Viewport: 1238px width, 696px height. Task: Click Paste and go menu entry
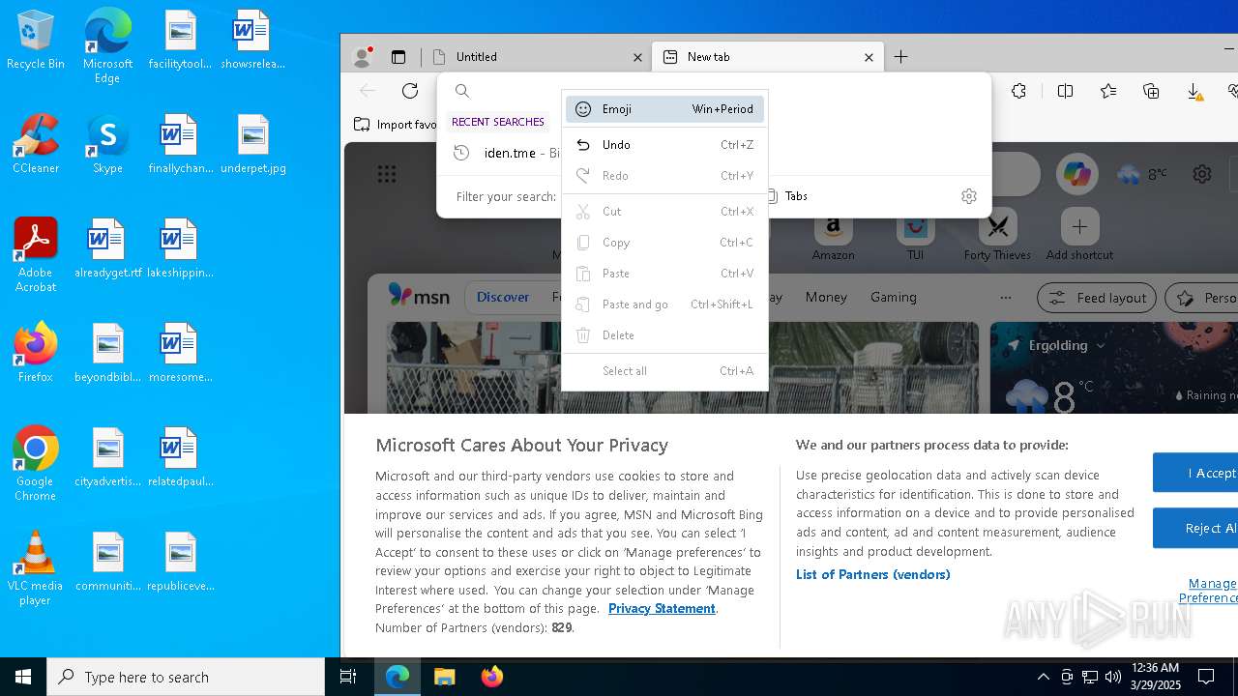tap(664, 304)
